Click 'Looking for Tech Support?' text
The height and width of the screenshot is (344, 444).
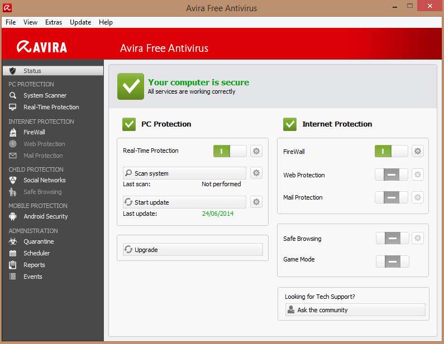click(319, 297)
